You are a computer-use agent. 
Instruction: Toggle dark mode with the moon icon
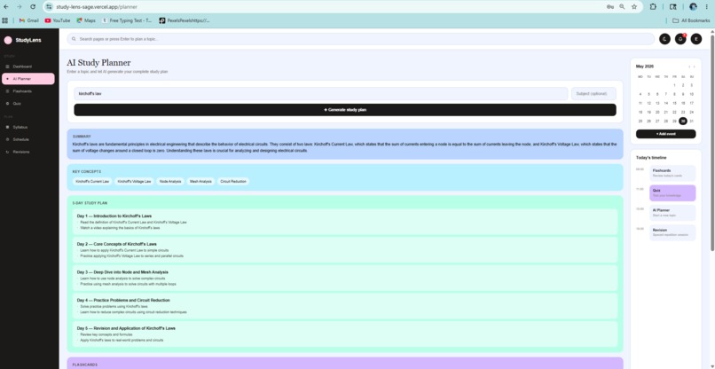coord(664,39)
